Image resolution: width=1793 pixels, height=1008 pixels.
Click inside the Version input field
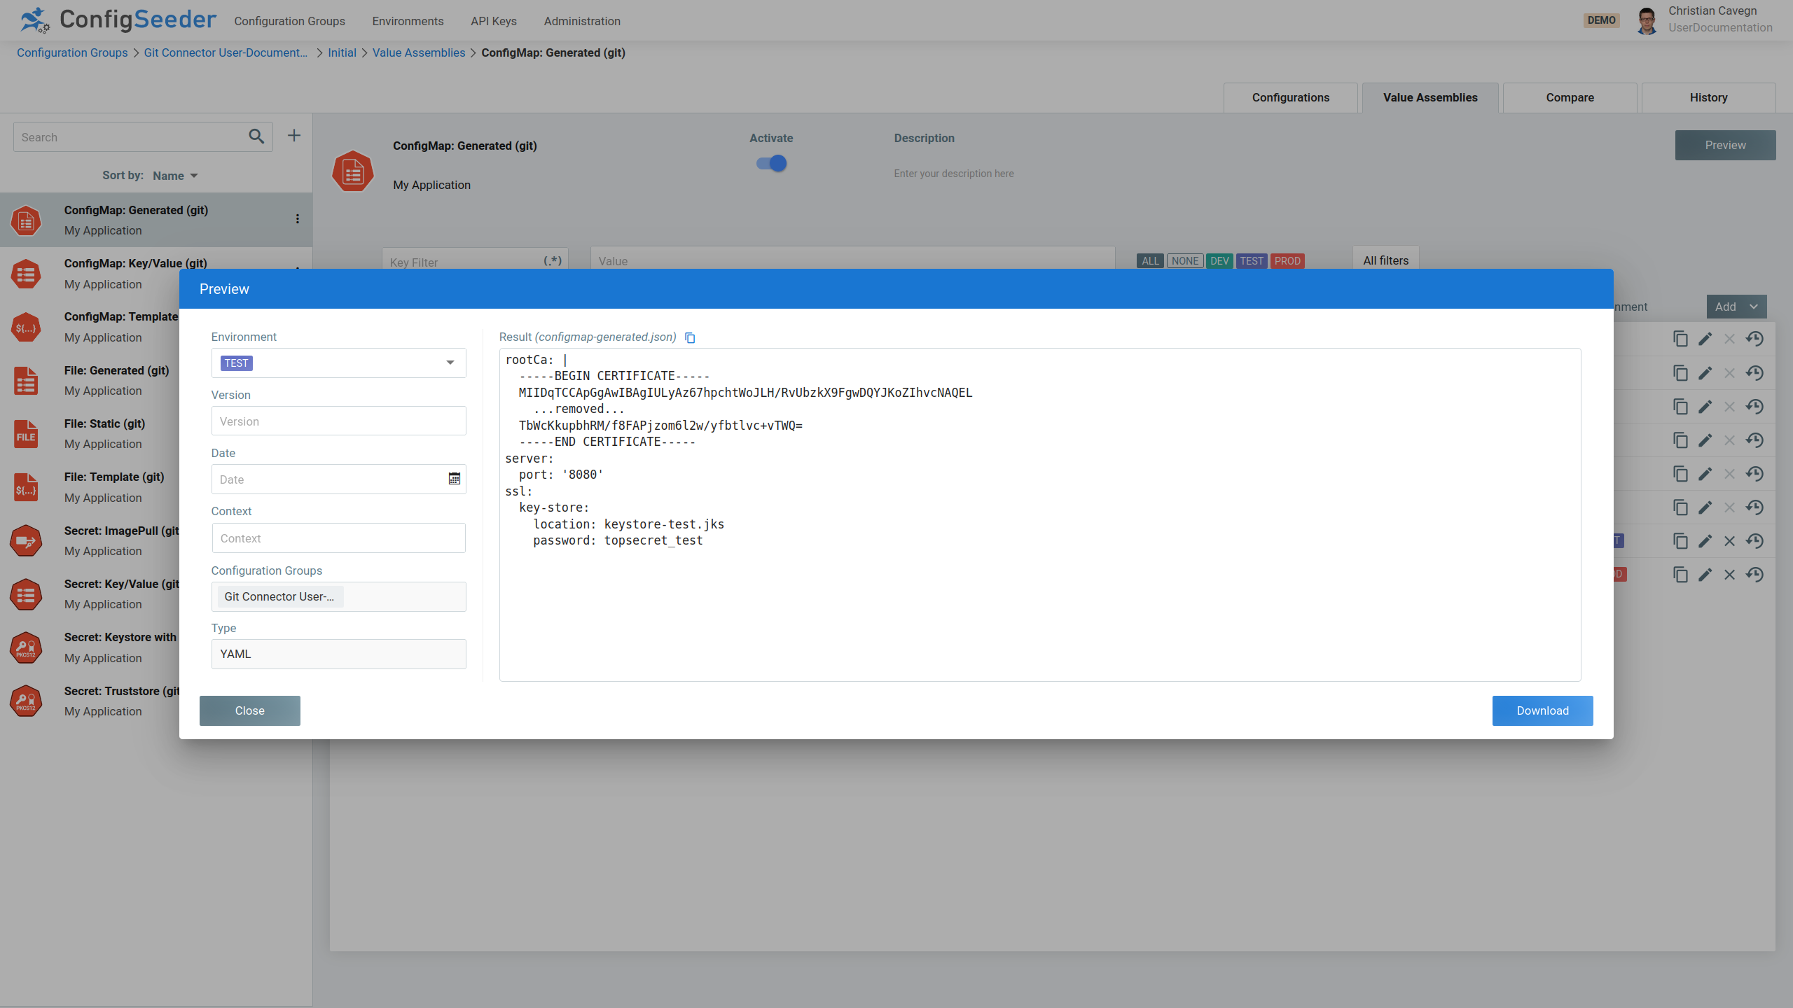point(338,420)
